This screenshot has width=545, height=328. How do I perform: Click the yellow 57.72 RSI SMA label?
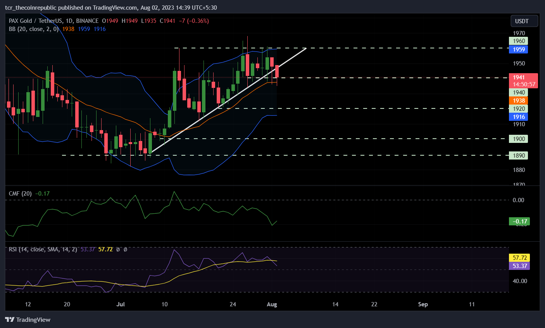(519, 258)
